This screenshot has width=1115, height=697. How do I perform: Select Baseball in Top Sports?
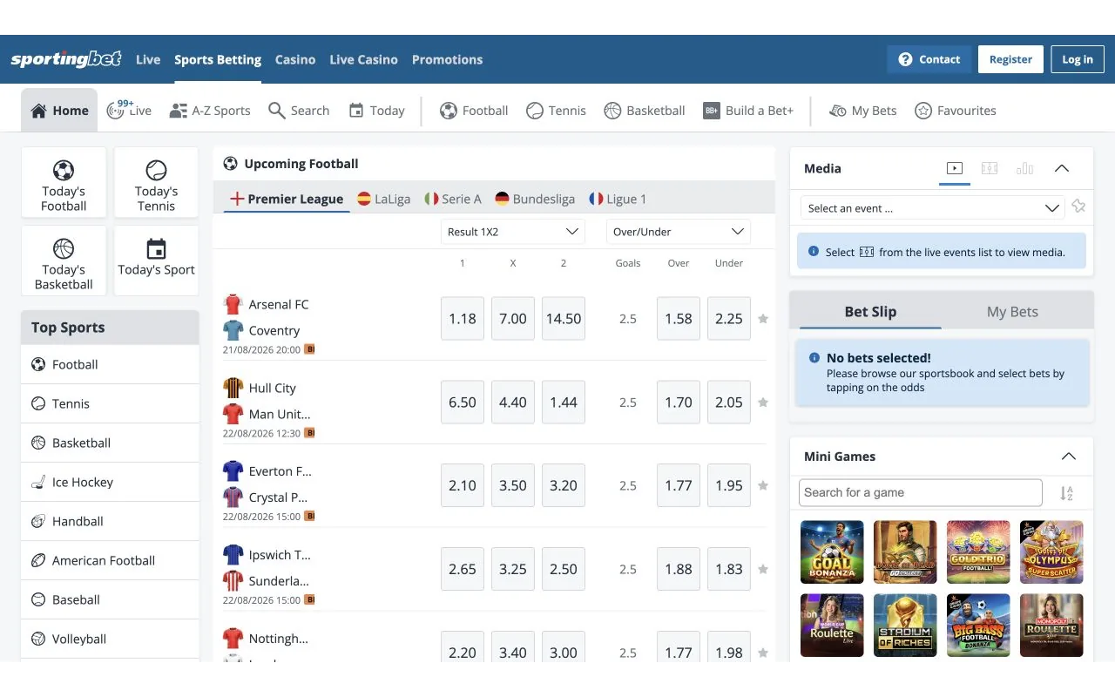pos(110,599)
